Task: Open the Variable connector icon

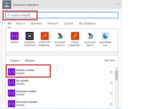Action: [15, 36]
